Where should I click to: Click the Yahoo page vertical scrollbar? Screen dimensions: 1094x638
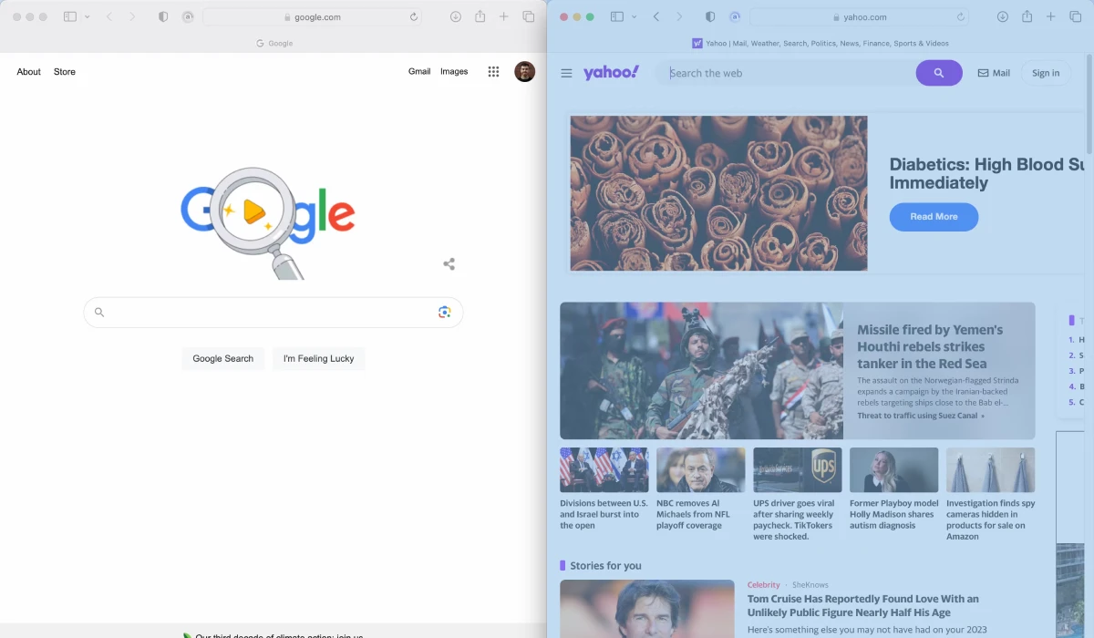tap(1089, 105)
